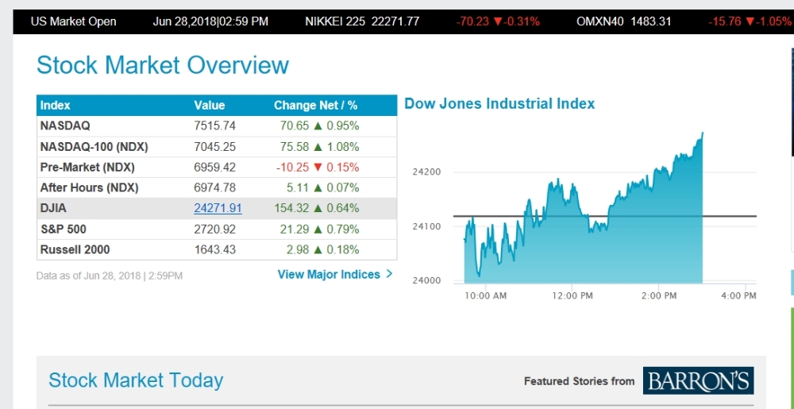Open the View Major Indices link
The image size is (794, 409).
point(329,274)
